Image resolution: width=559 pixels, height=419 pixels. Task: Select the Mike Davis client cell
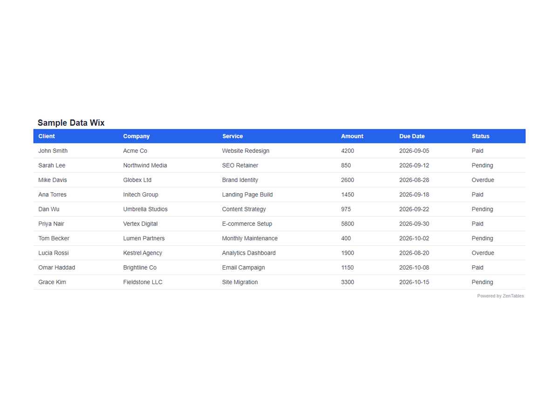click(53, 180)
